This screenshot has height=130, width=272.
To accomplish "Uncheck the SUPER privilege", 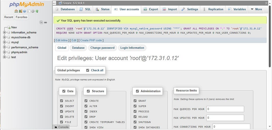I will point(135,106).
